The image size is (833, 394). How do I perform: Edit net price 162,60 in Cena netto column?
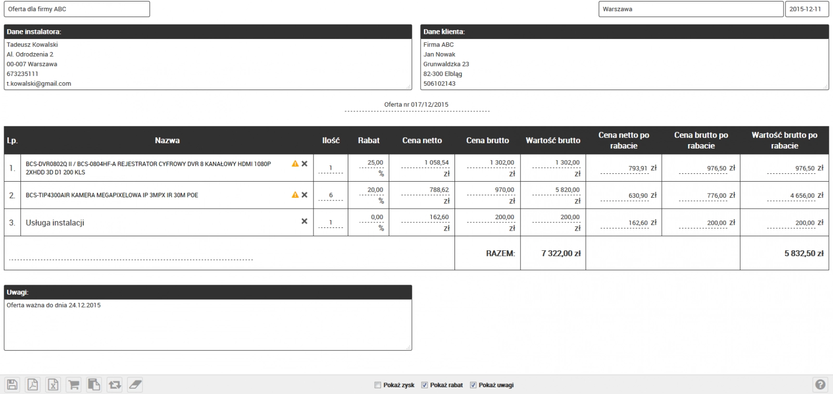tap(425, 217)
